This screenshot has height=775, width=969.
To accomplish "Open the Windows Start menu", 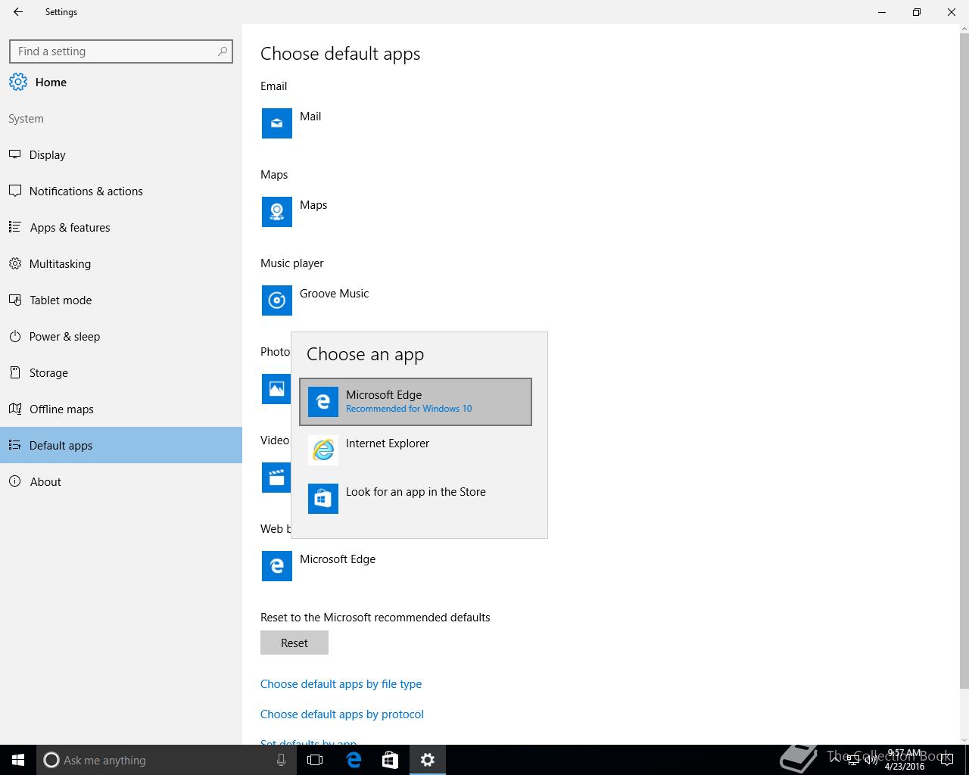I will [x=18, y=760].
